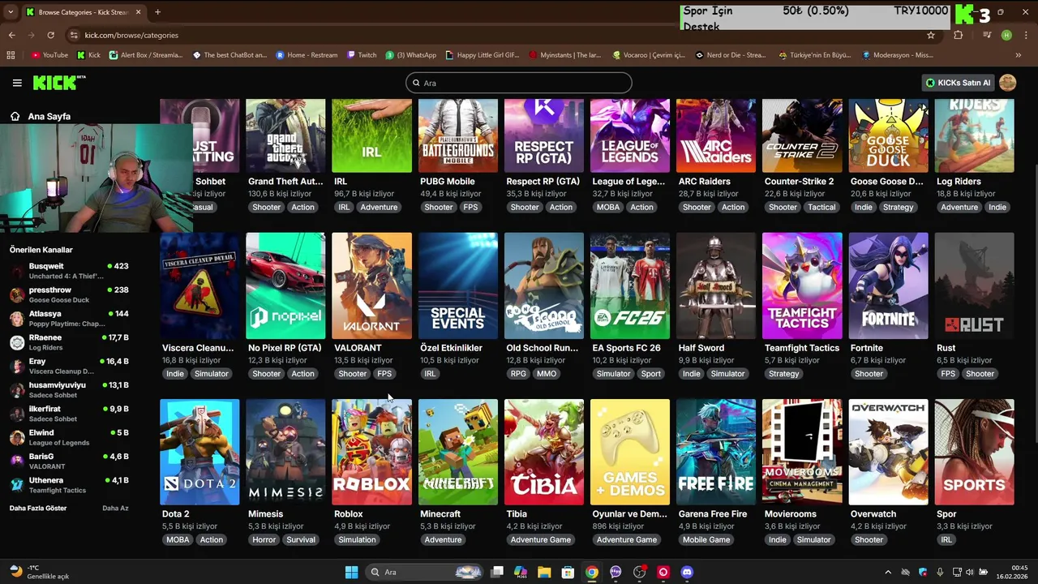The image size is (1038, 584).
Task: Open File Explorer from taskbar
Action: click(x=544, y=572)
